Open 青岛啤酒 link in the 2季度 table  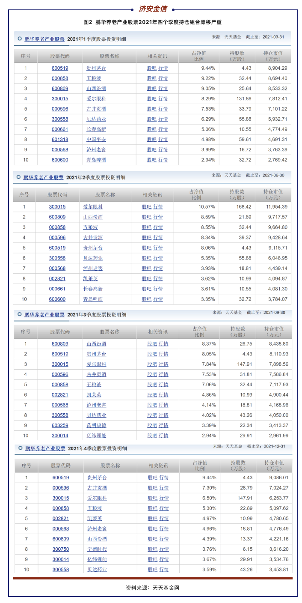(93, 299)
